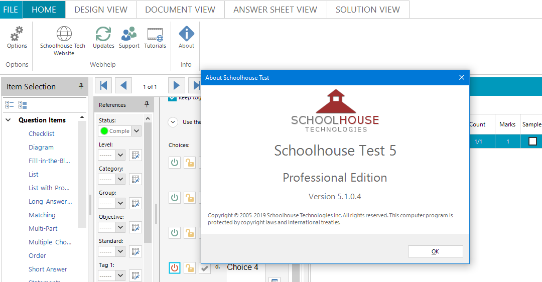Open the Status dropdown showing Complete

(x=137, y=131)
